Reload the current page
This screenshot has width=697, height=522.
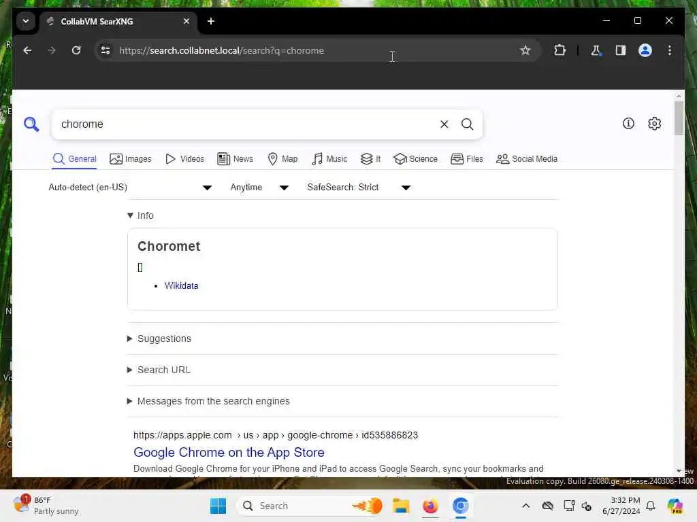(76, 50)
